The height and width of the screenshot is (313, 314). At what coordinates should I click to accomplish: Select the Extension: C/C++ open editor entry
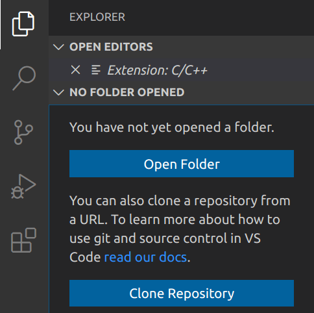pos(181,70)
